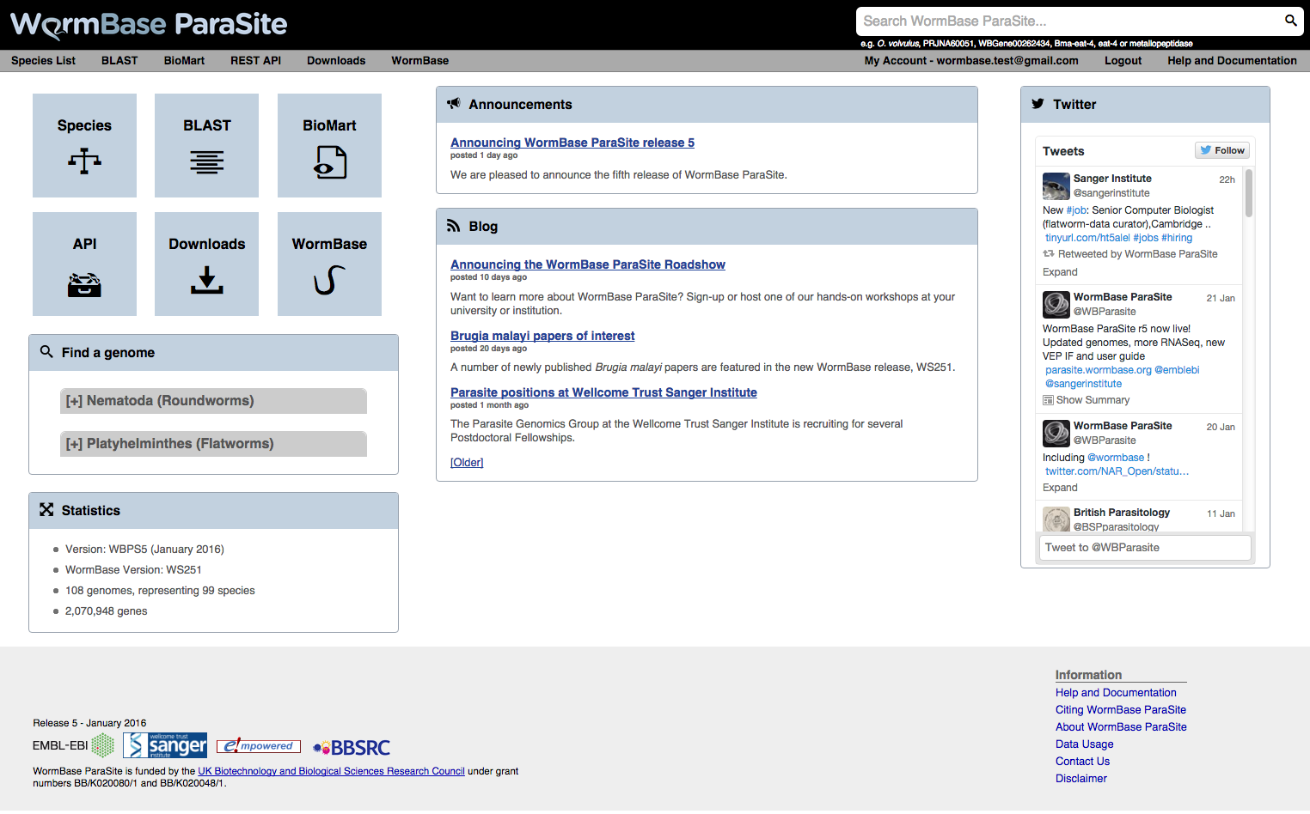Screen dimensions: 1310x814
Task: Open the Brugia malayi papers blog post
Action: coord(542,336)
